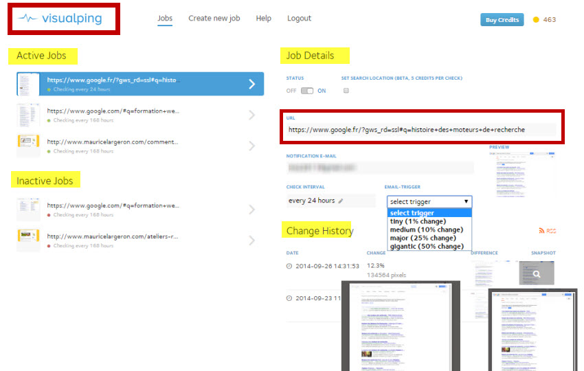The height and width of the screenshot is (371, 584).
Task: Toggle the job status OFF/ON switch
Action: [307, 91]
